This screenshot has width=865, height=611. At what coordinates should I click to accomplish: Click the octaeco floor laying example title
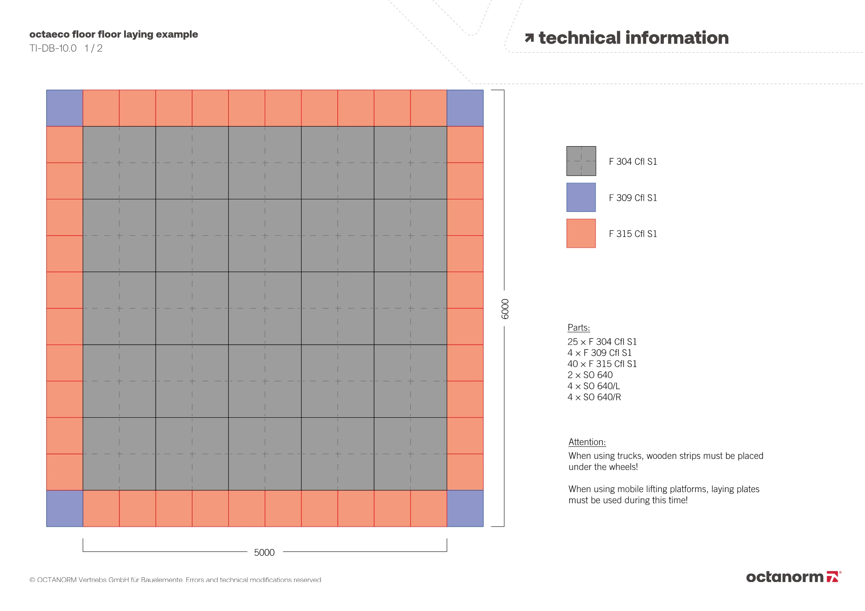pos(114,34)
